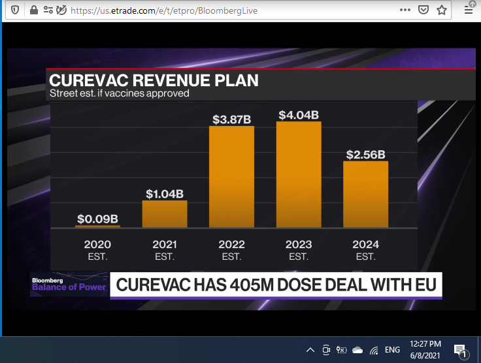Switch ENG input language indicator
This screenshot has width=481, height=363.
(x=392, y=350)
